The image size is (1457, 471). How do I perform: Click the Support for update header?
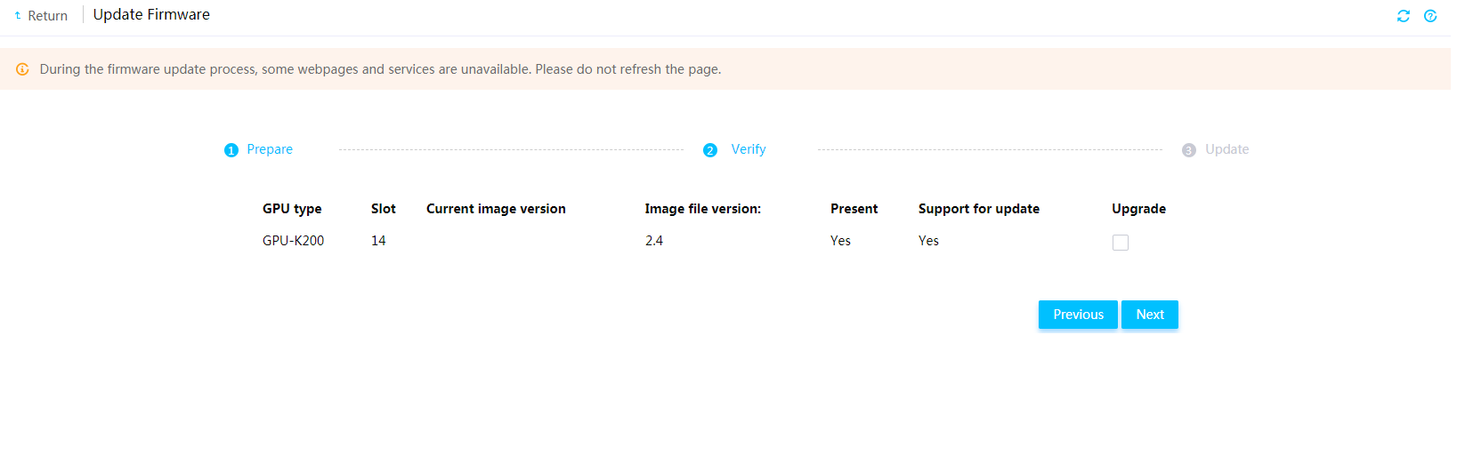click(979, 209)
